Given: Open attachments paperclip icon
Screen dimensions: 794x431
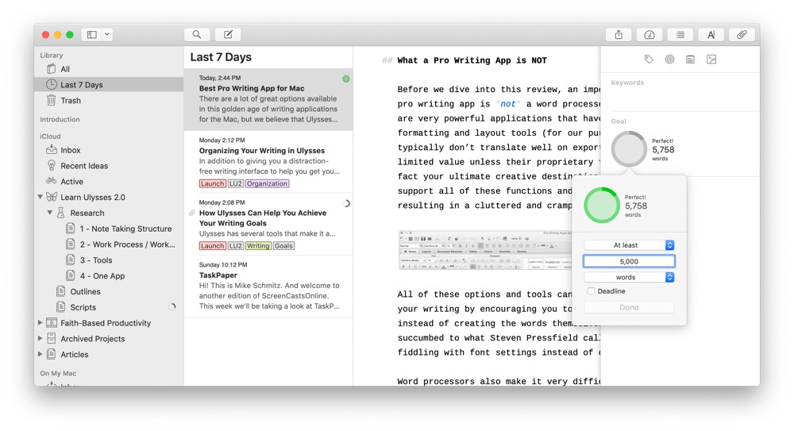Looking at the screenshot, I should tap(742, 34).
